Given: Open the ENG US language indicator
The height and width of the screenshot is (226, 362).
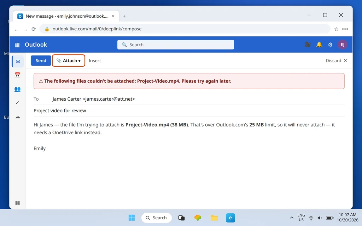Looking at the screenshot, I should [x=301, y=218].
